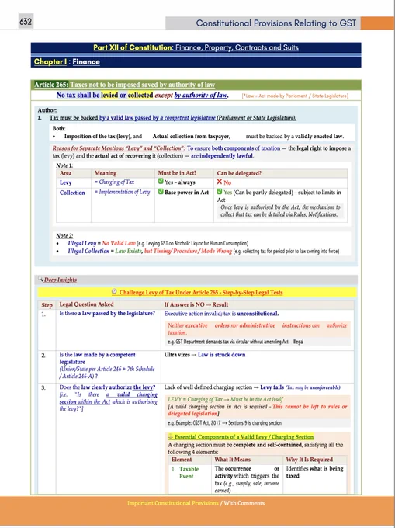Click the 'Note 2:' label
This screenshot has height=528, width=395.
64,236
